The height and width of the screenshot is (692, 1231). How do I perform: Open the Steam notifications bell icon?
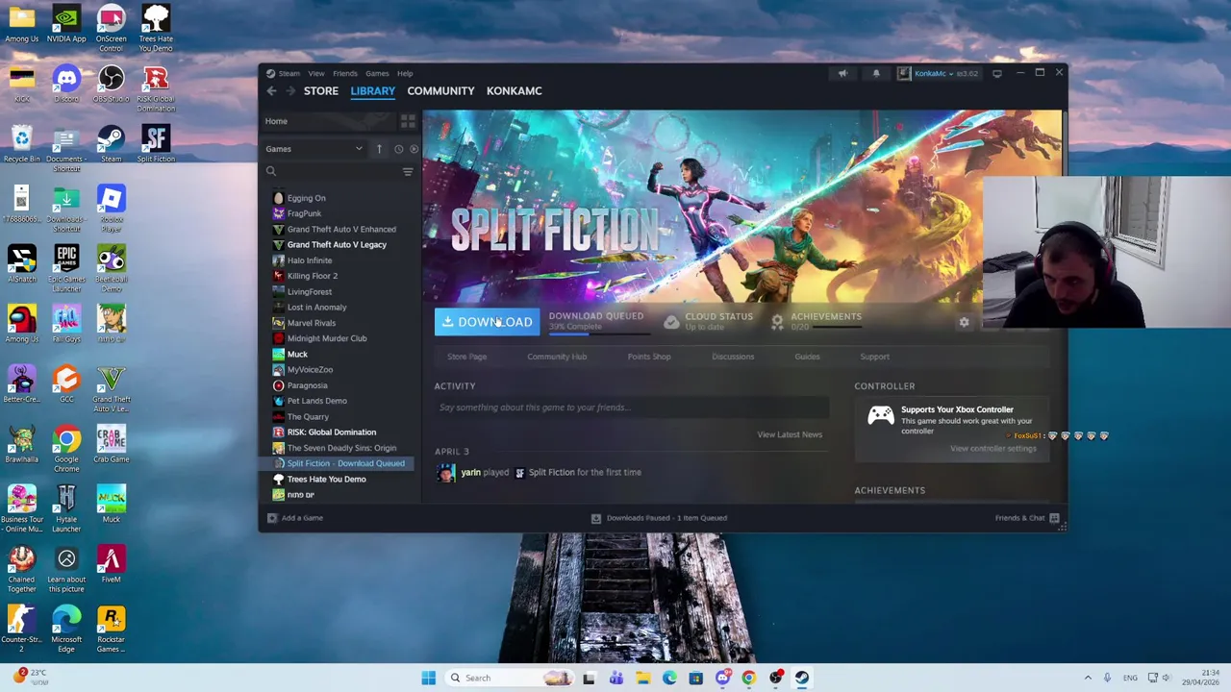[876, 73]
